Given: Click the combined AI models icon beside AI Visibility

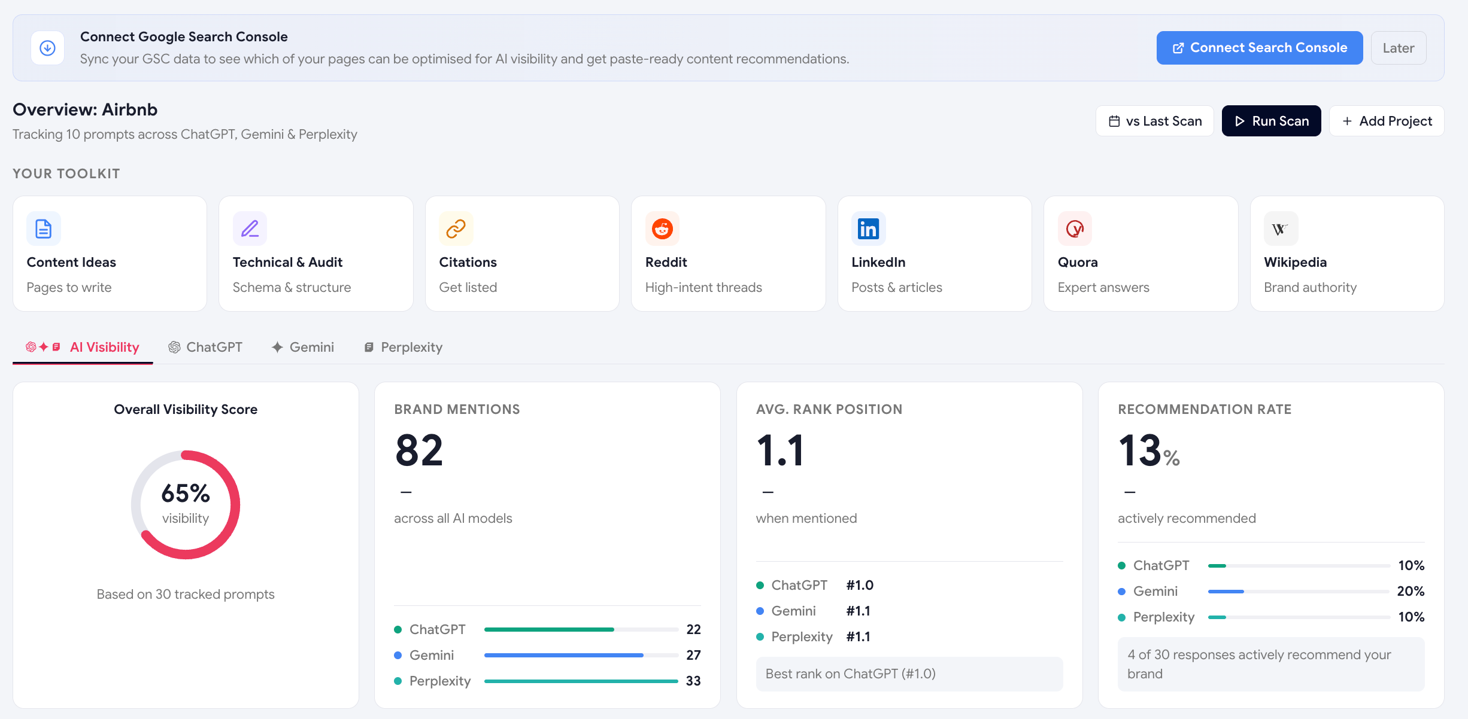Looking at the screenshot, I should (43, 347).
